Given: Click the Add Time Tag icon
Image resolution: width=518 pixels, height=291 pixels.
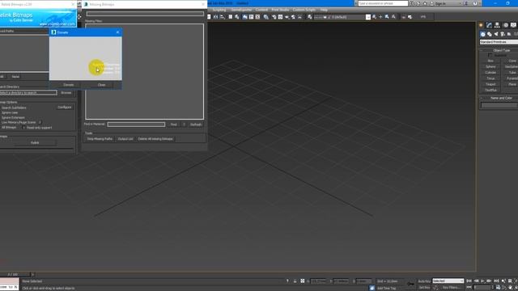Looking at the screenshot, I should pyautogui.click(x=386, y=288).
